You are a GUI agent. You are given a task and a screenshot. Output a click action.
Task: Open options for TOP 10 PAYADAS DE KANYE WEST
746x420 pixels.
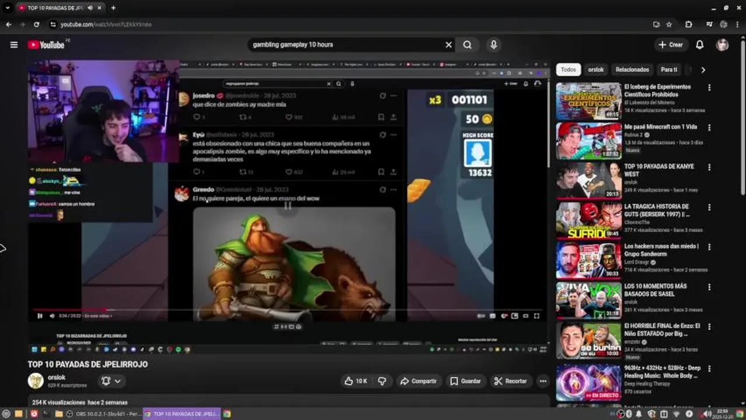pyautogui.click(x=709, y=167)
